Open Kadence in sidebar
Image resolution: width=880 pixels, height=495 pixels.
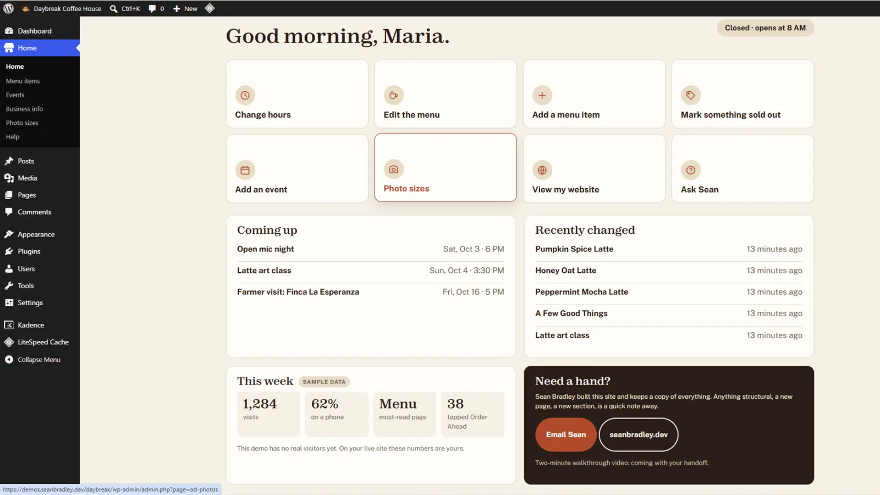[40, 325]
